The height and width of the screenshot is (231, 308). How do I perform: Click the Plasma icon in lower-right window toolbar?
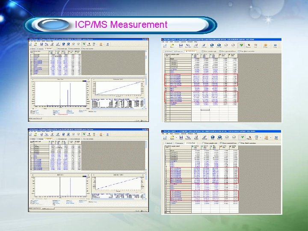[x=249, y=137]
